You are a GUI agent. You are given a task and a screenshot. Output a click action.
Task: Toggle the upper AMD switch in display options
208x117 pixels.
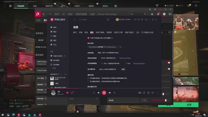[x=168, y=63]
